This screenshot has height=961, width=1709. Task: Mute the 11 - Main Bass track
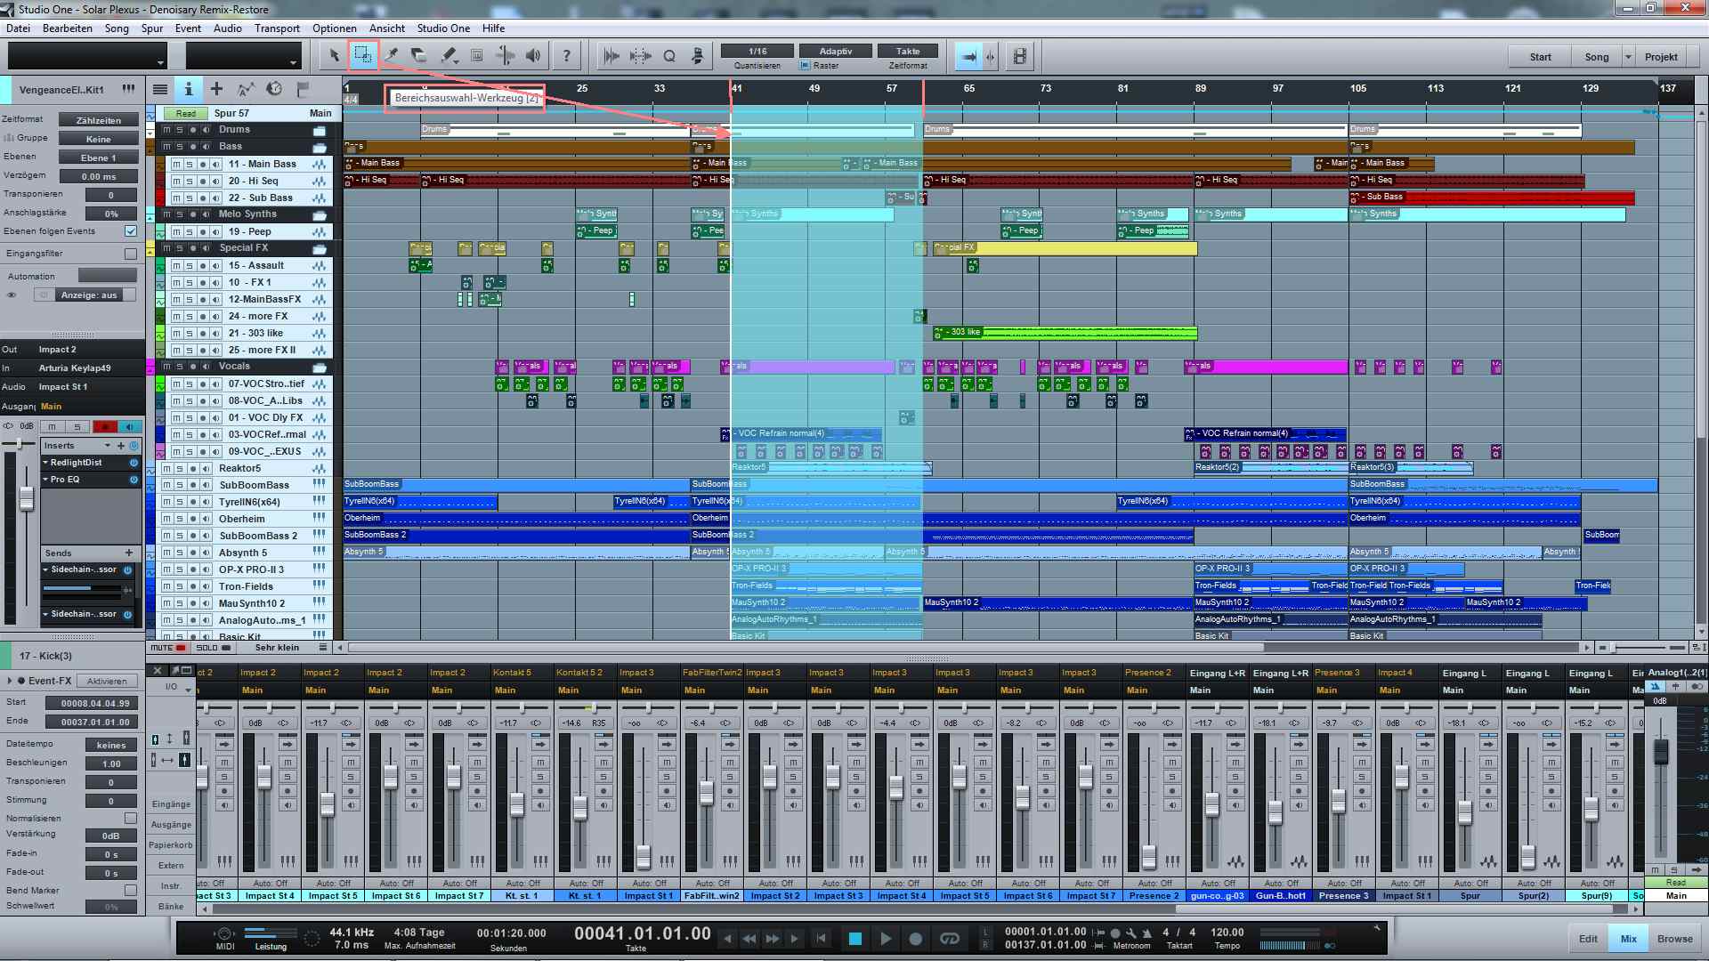point(176,164)
